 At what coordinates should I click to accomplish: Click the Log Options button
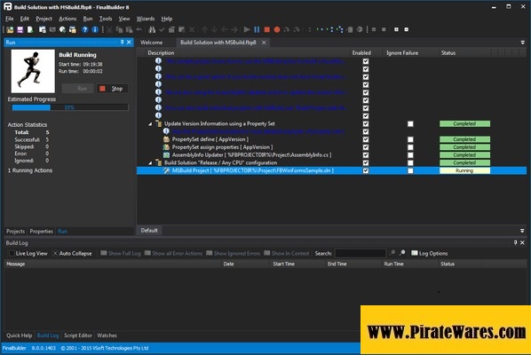pos(430,253)
